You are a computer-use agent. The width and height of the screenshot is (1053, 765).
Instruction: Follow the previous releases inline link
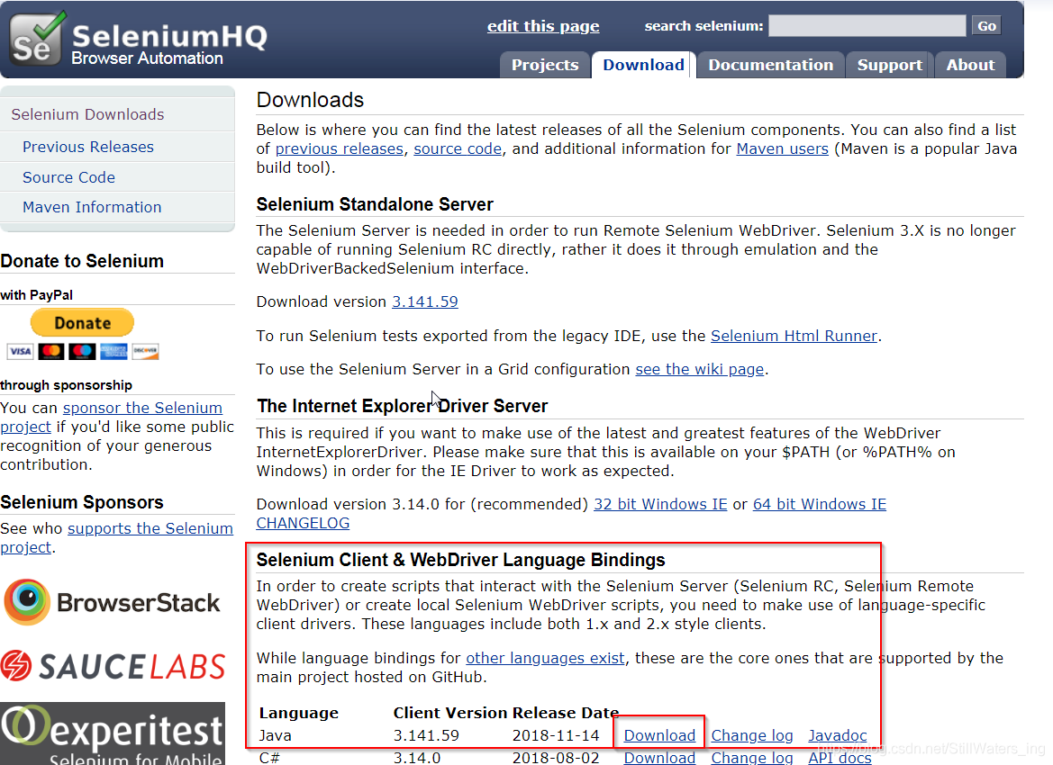pyautogui.click(x=339, y=149)
